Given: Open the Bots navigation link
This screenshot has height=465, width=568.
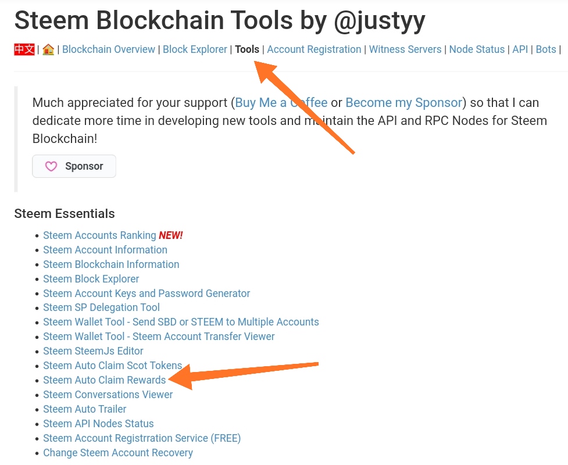Looking at the screenshot, I should pos(546,49).
